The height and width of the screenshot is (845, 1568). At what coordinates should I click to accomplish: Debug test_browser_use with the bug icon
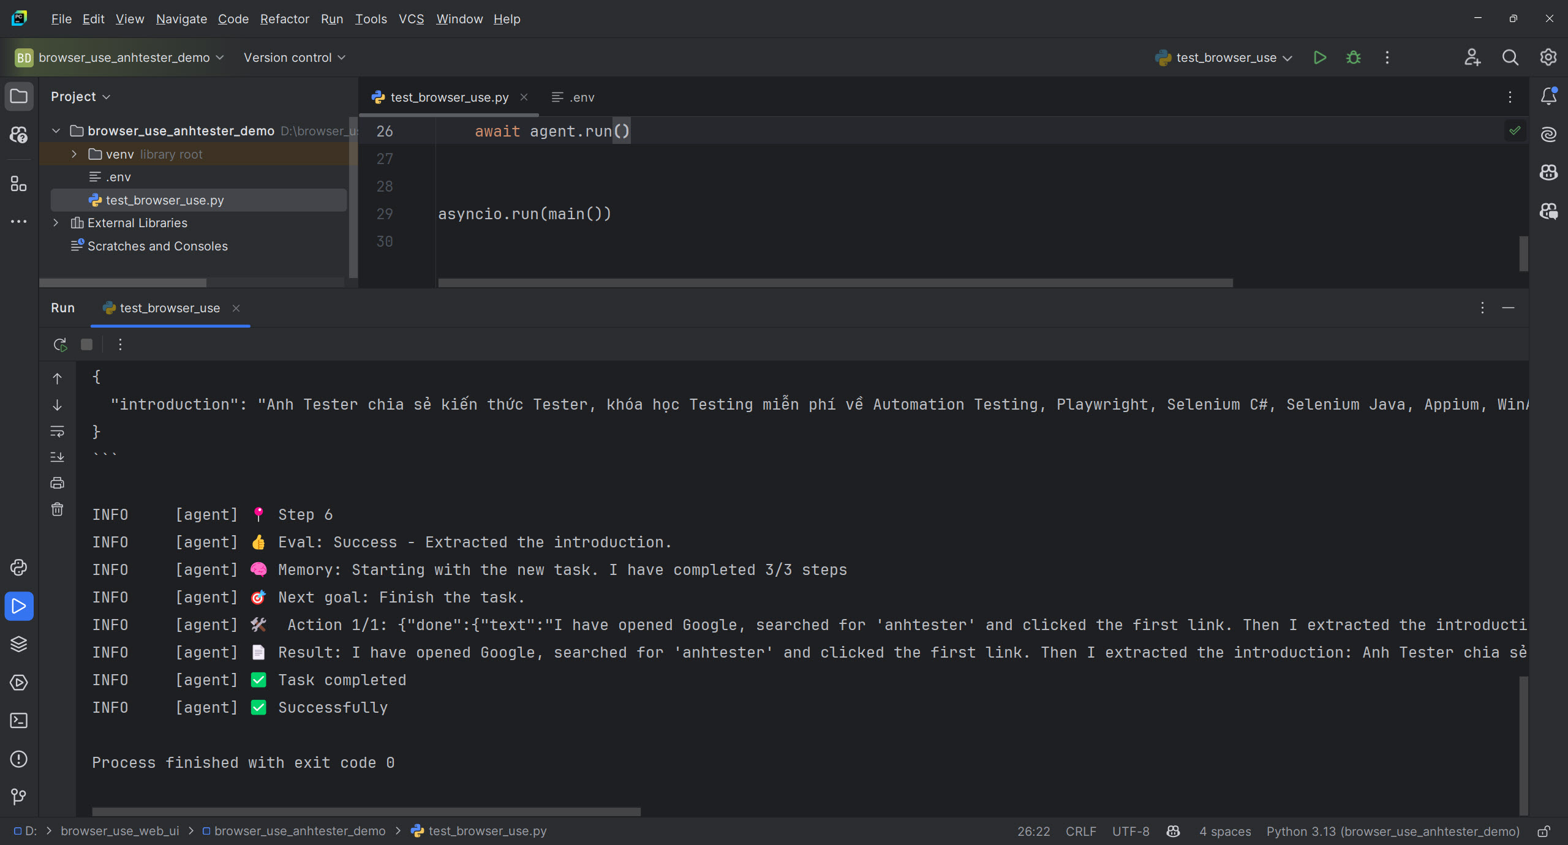pyautogui.click(x=1354, y=58)
